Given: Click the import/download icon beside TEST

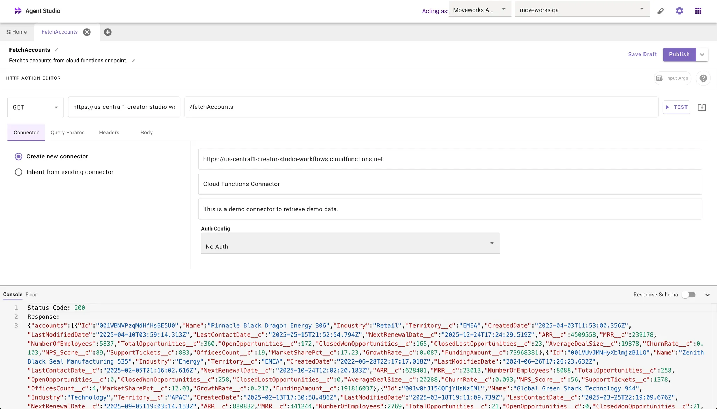Looking at the screenshot, I should point(702,107).
